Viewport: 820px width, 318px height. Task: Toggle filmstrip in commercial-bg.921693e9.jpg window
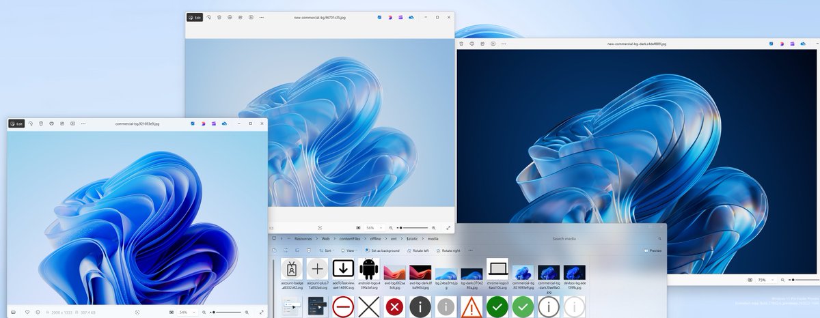click(x=13, y=312)
